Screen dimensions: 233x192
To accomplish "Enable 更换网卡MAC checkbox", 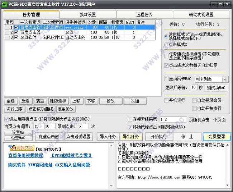I will (x=166, y=79).
